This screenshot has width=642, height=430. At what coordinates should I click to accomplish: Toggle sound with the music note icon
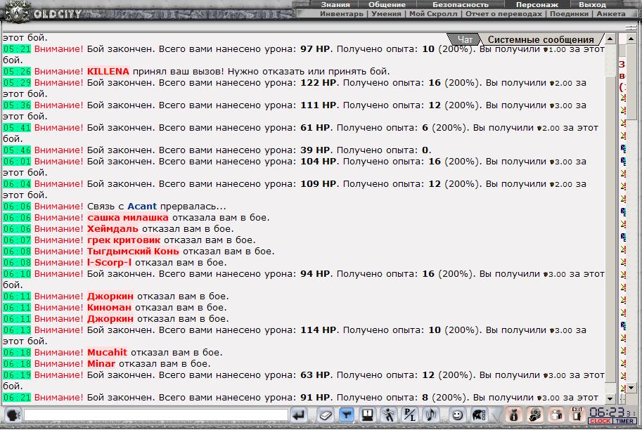pos(430,415)
